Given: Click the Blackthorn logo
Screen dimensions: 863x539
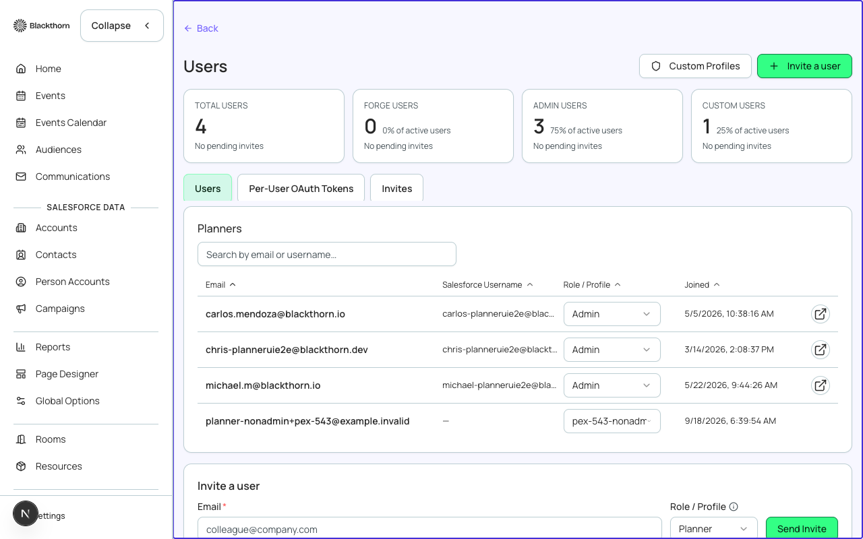Looking at the screenshot, I should click(41, 26).
